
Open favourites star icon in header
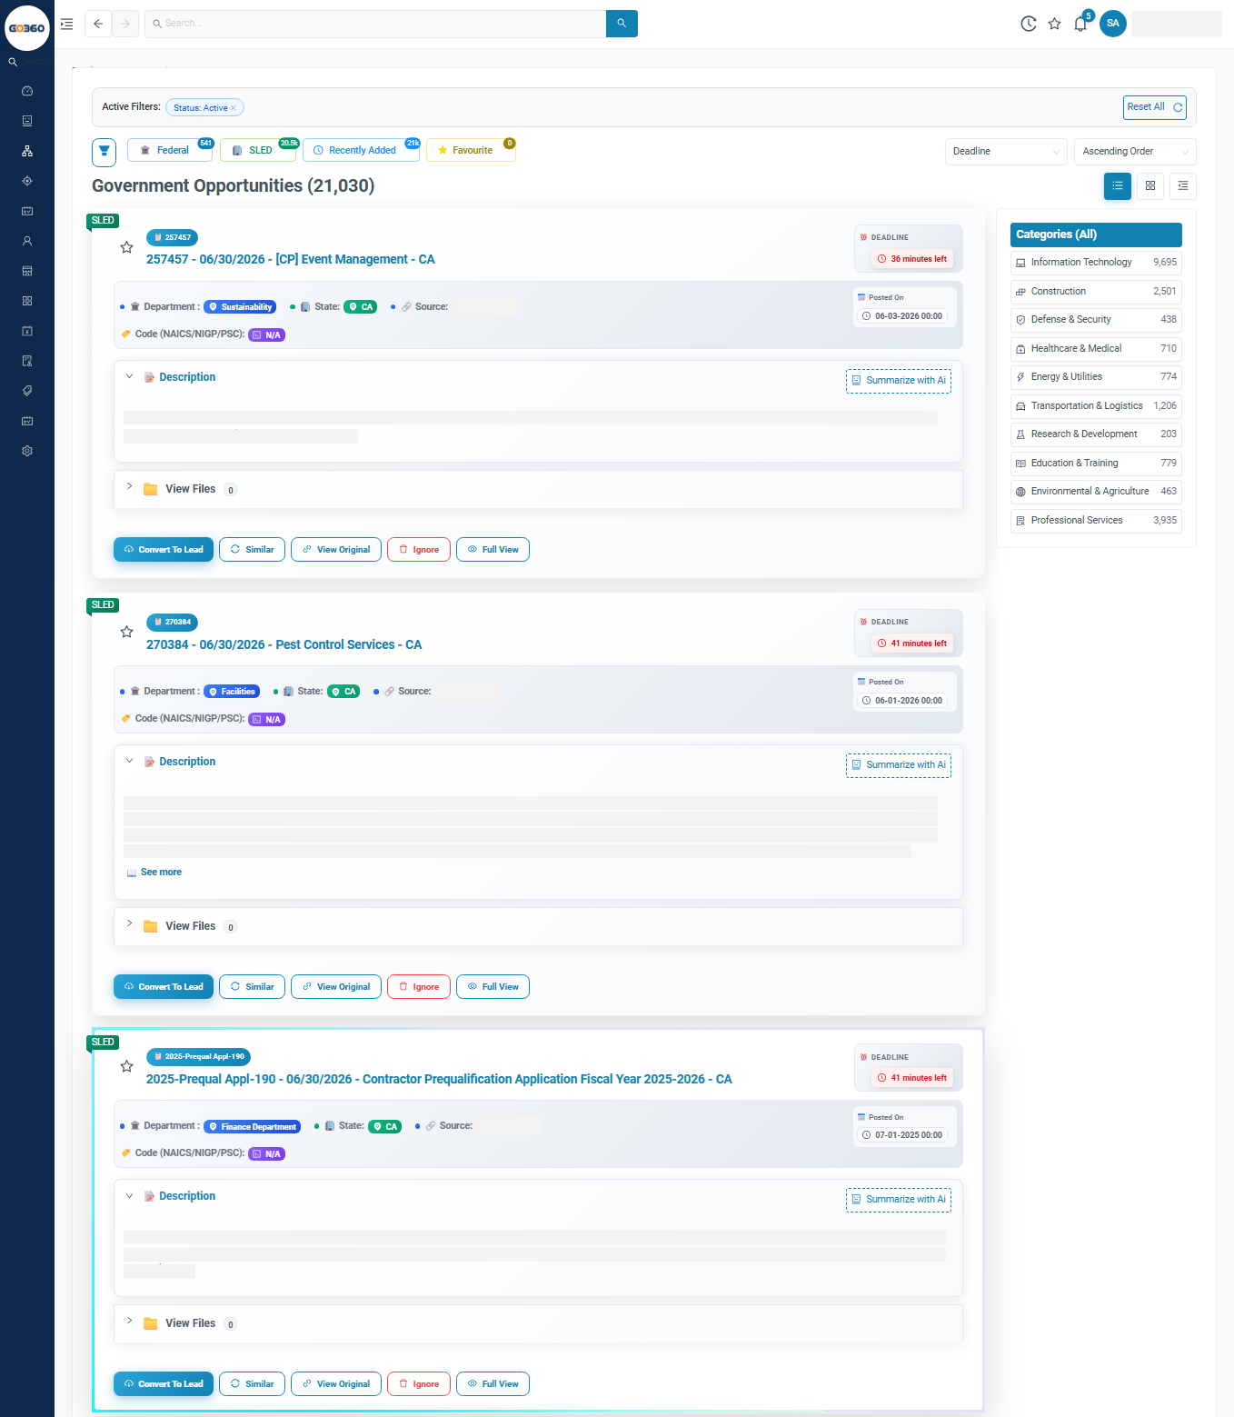[1054, 24]
